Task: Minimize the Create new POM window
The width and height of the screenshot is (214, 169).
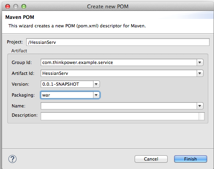Action: click(16, 6)
